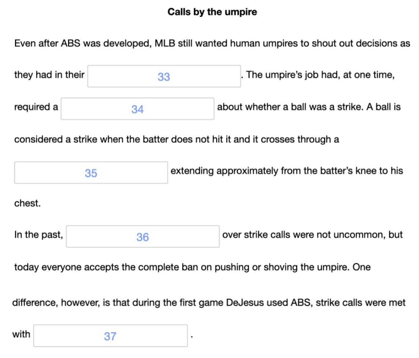
Task: Click the line starting 'today everyone accepts'
Action: (x=192, y=268)
